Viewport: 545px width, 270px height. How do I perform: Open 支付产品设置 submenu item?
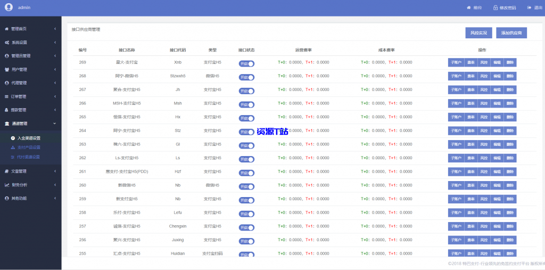click(x=28, y=148)
